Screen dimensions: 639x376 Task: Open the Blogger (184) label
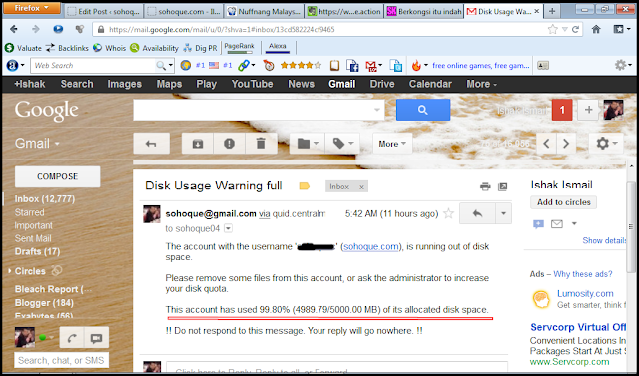tap(44, 303)
